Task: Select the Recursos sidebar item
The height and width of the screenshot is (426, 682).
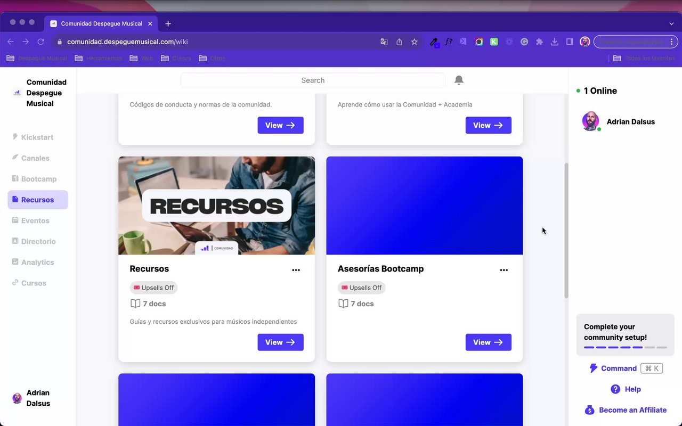Action: coord(37,200)
